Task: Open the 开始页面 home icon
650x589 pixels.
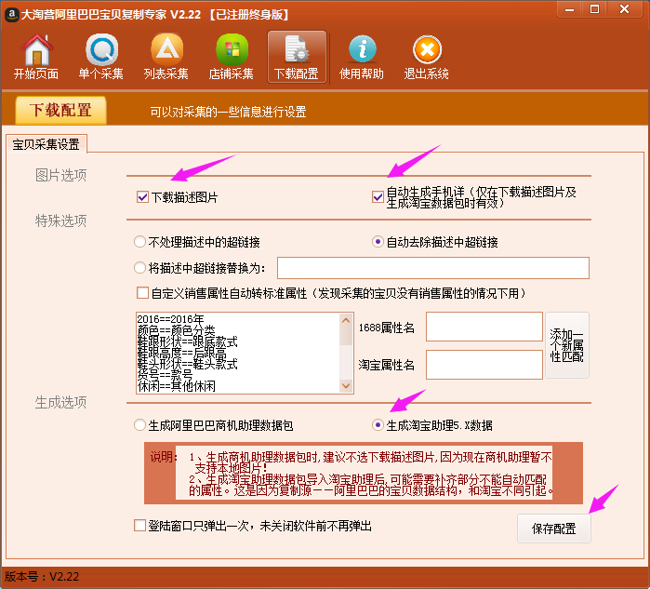Action: pyautogui.click(x=36, y=58)
